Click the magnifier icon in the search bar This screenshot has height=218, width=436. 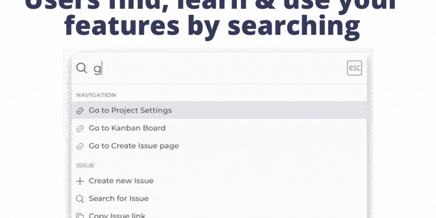81,68
